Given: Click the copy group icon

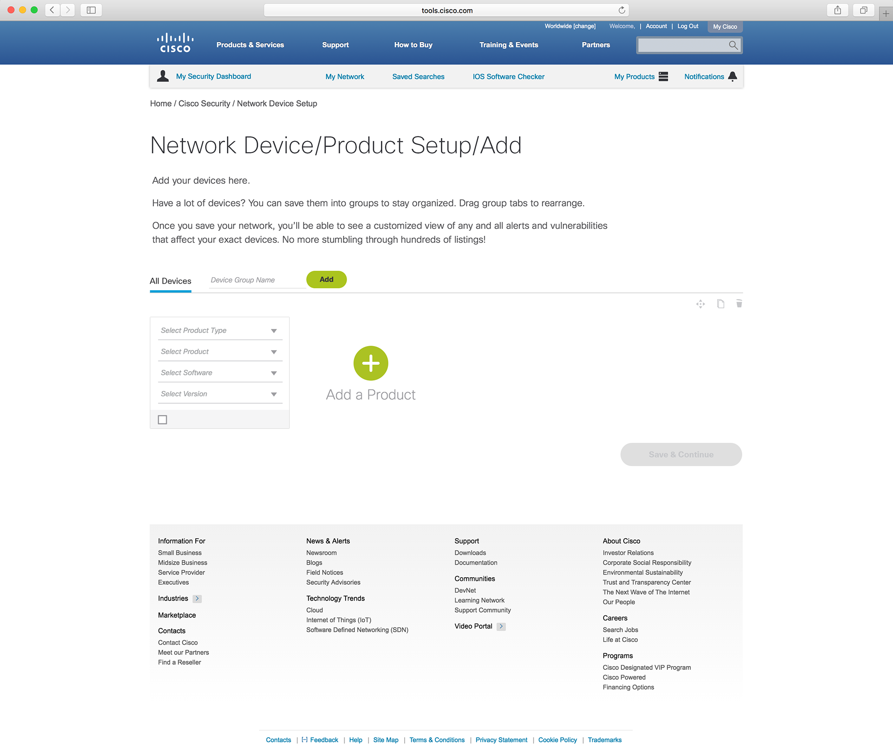Looking at the screenshot, I should [720, 304].
